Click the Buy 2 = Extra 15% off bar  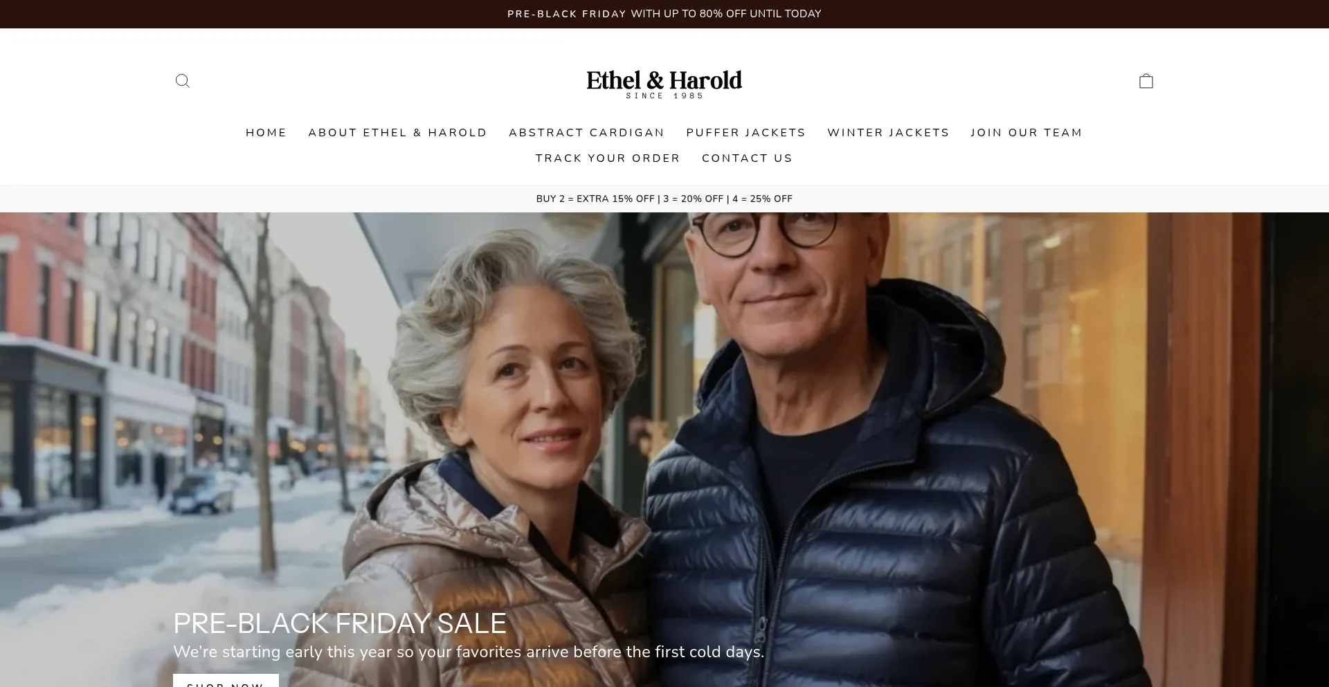pyautogui.click(x=664, y=199)
